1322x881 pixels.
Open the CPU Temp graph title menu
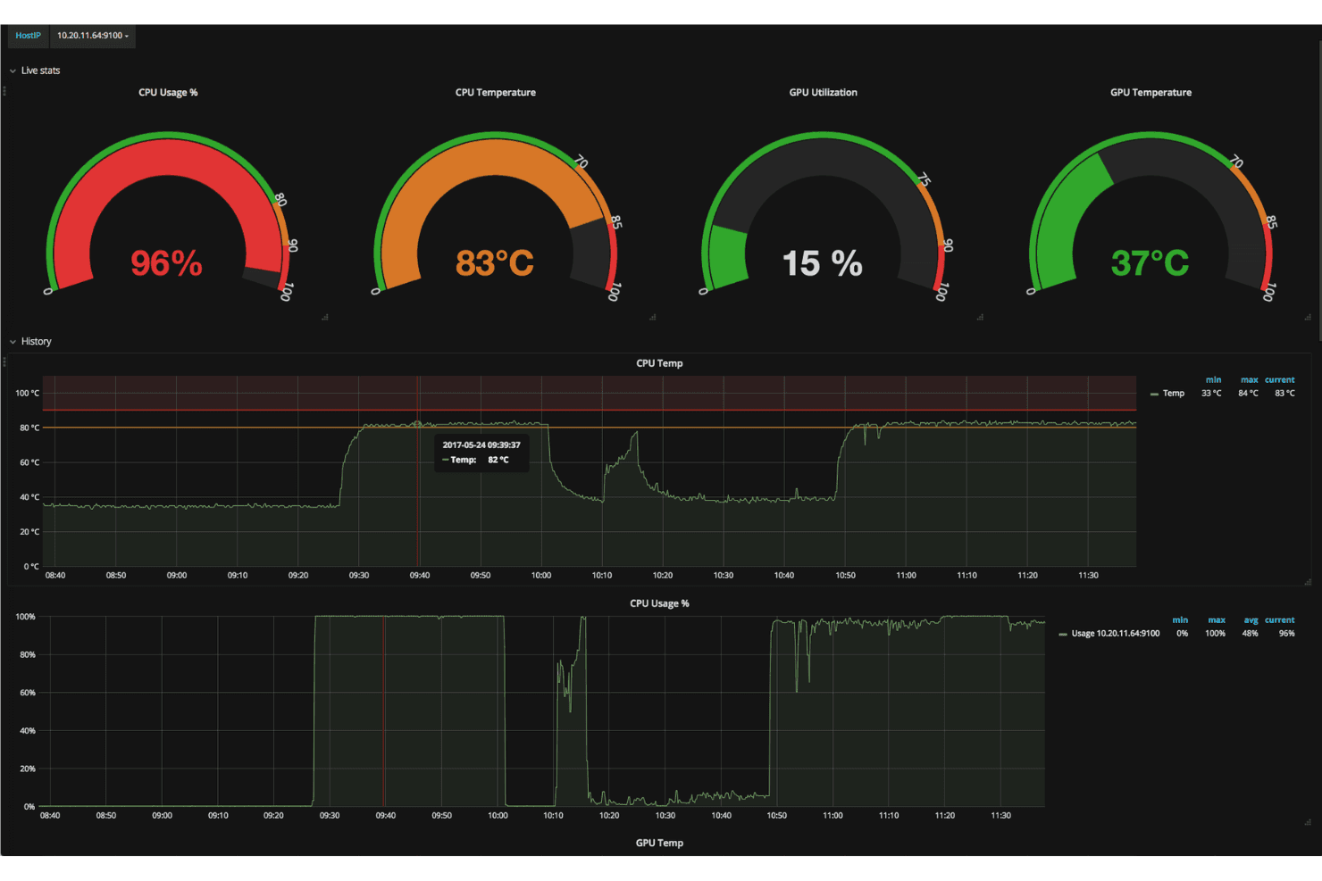point(659,363)
